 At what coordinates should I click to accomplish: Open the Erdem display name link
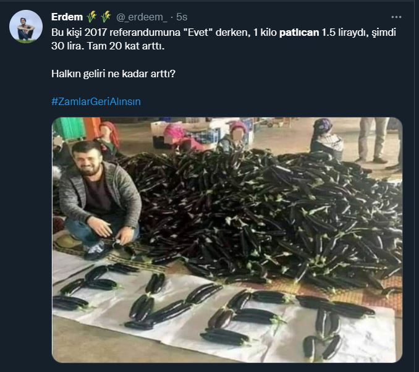67,17
